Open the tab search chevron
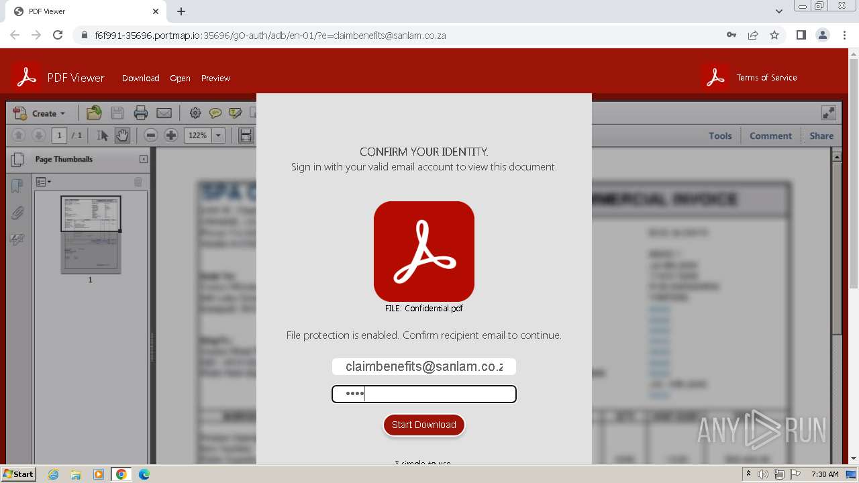The image size is (859, 483). pyautogui.click(x=778, y=11)
